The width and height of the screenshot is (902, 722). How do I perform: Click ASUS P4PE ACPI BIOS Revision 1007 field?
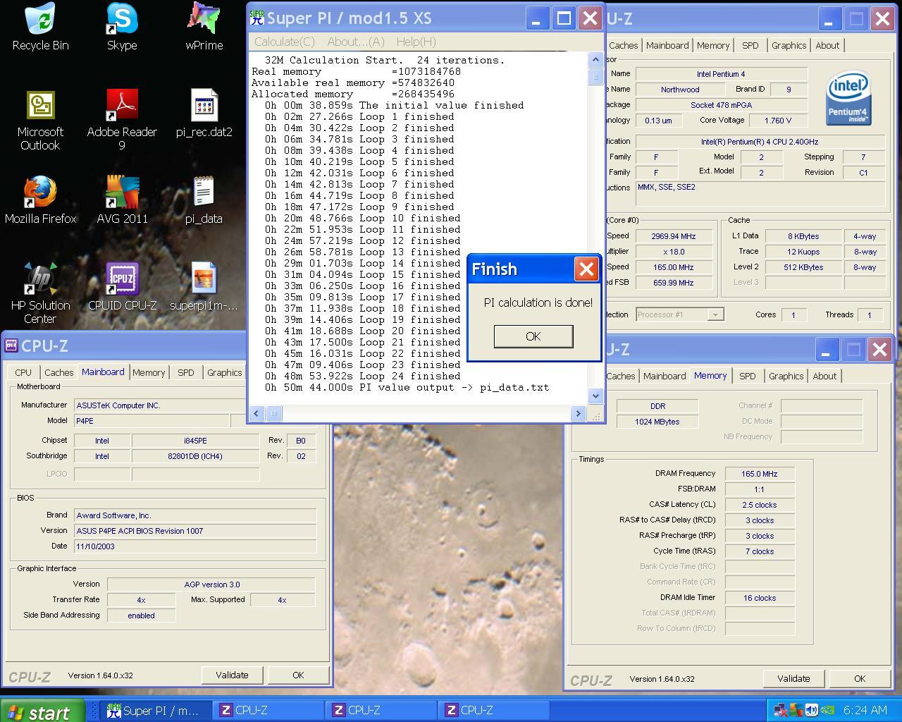tap(195, 531)
